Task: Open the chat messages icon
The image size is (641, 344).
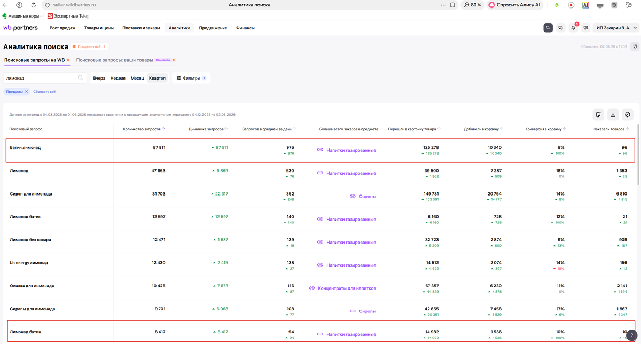Action: pyautogui.click(x=561, y=28)
